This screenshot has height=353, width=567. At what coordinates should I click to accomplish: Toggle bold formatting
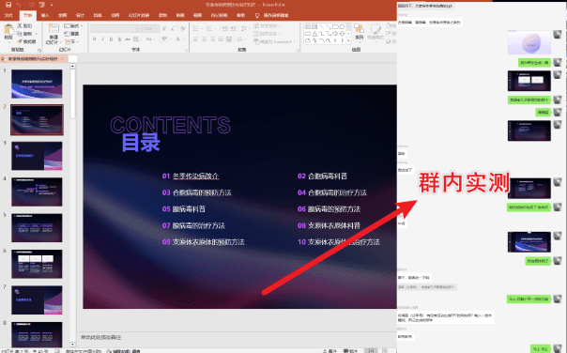[x=95, y=39]
